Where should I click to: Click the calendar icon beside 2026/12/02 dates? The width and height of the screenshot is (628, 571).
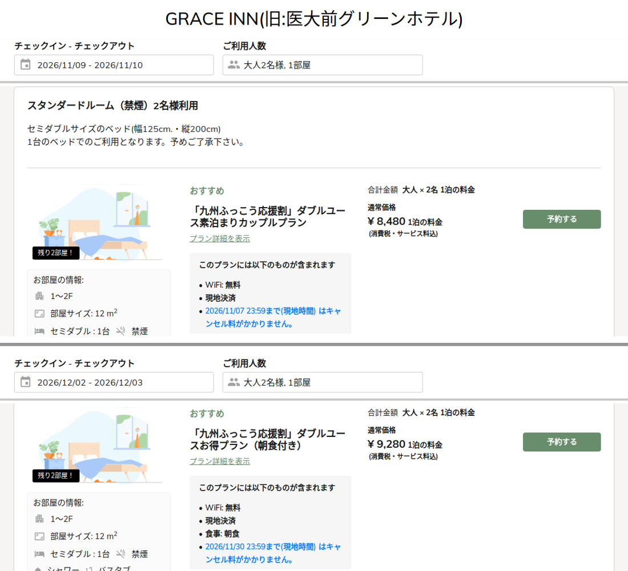click(25, 382)
